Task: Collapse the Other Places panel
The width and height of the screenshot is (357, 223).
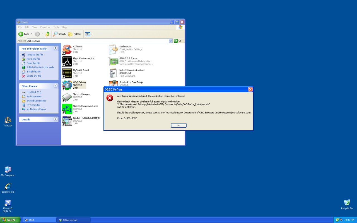Action: 55,86
